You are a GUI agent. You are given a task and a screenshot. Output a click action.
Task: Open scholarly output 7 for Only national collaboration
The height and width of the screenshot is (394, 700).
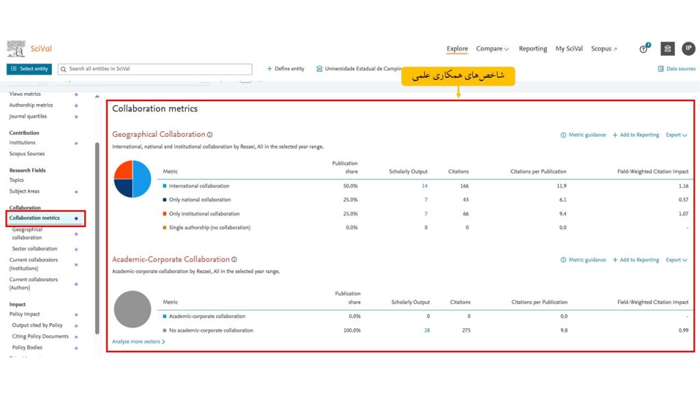pos(426,200)
